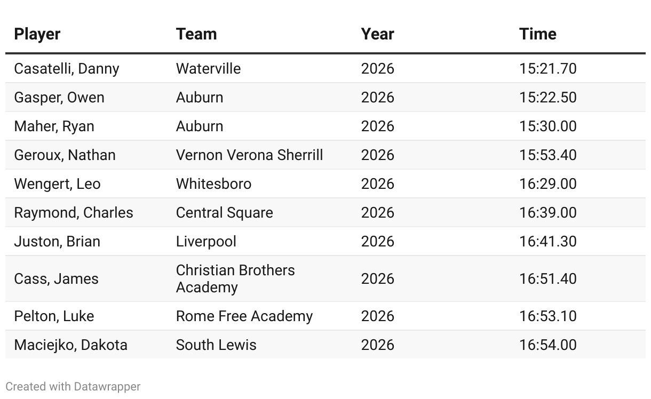
Task: Click the South Lewis team cell
Action: (x=216, y=345)
